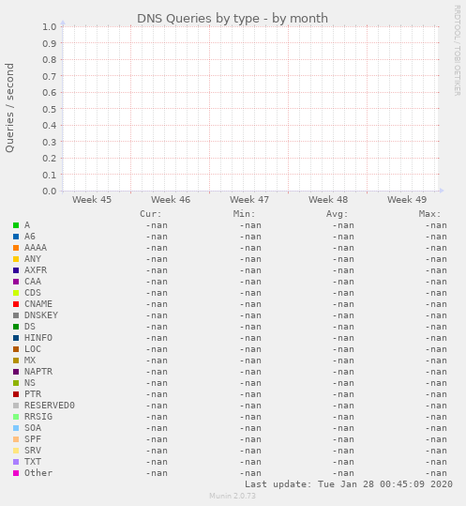Click the 'Week 48' axis label

click(328, 199)
